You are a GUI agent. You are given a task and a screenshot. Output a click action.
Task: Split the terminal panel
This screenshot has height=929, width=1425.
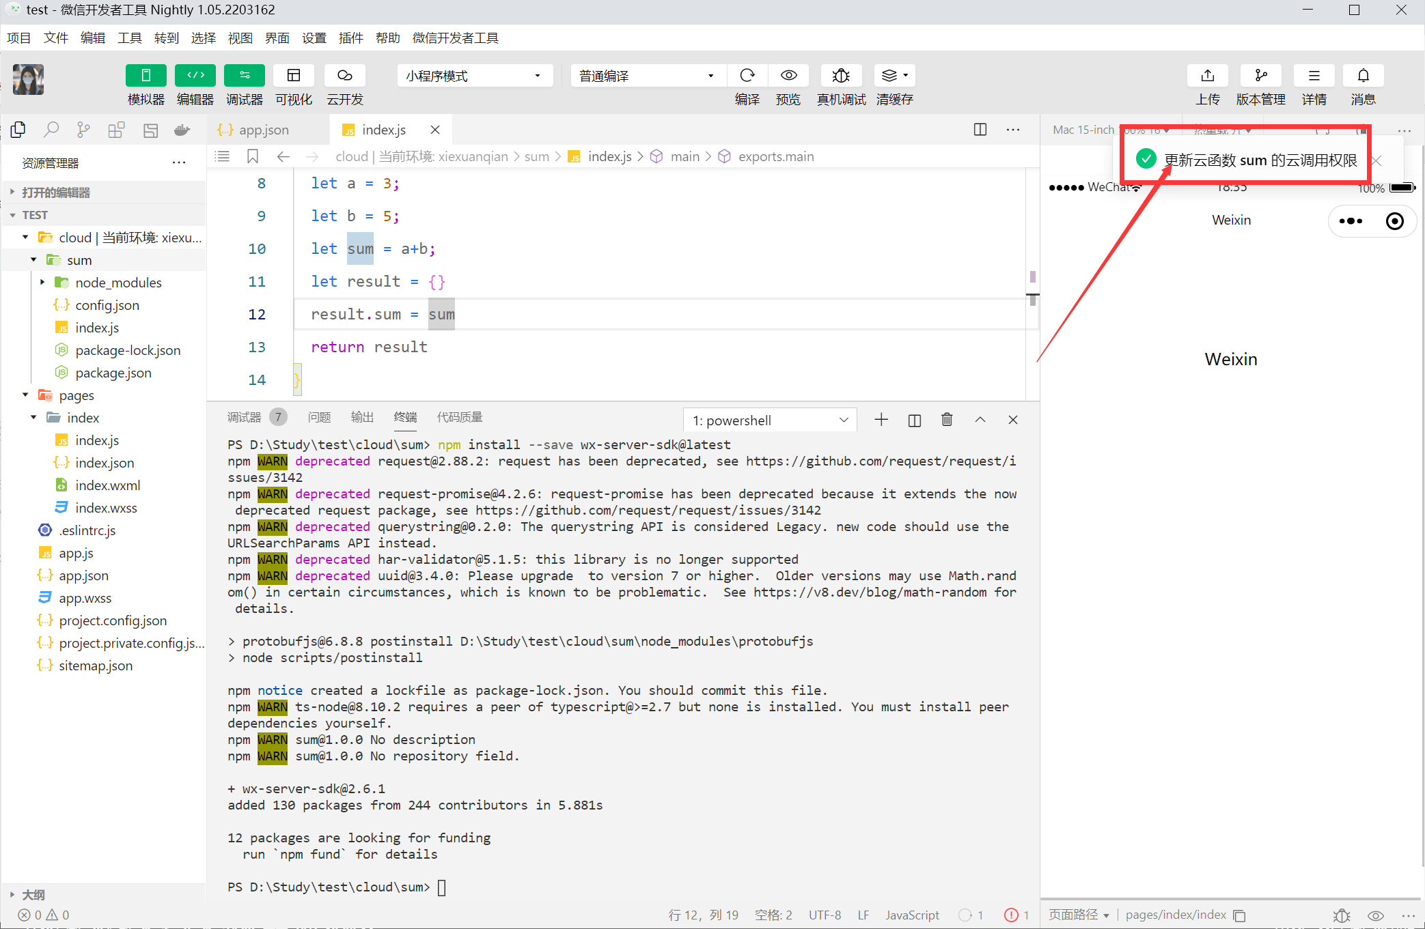pyautogui.click(x=915, y=420)
